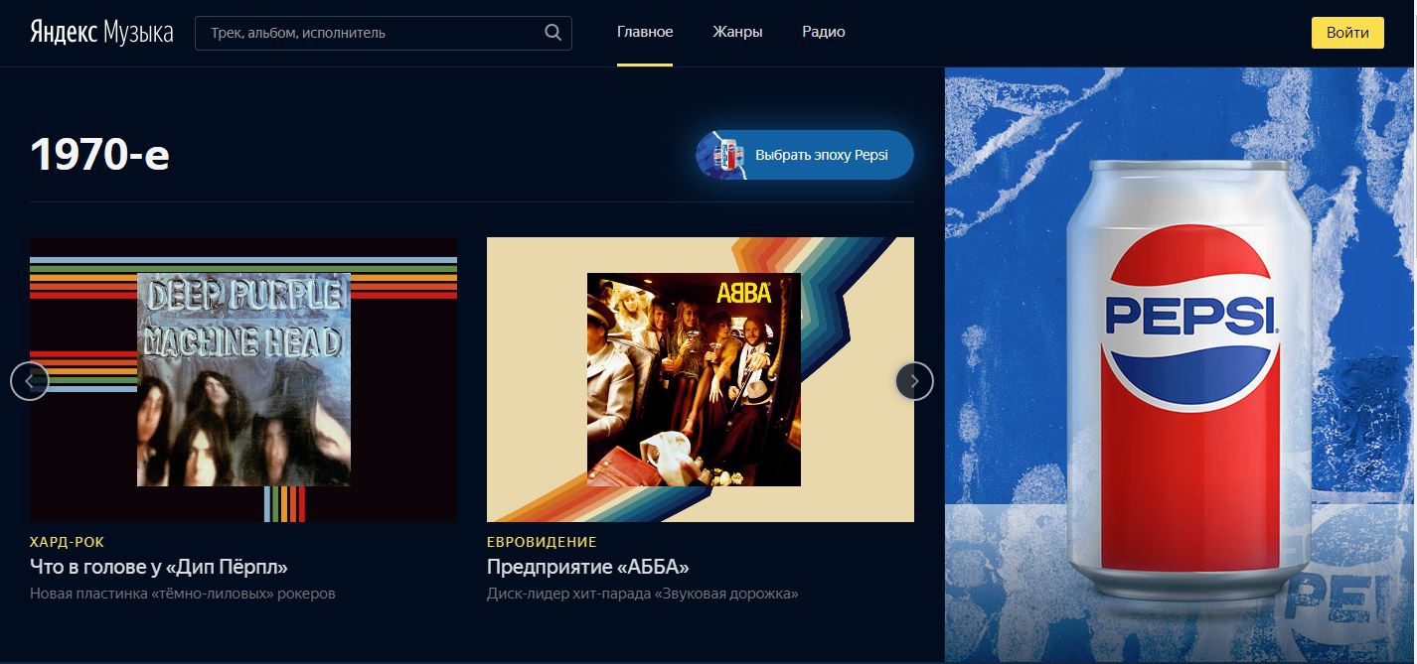Click the yellow Войти button
The image size is (1417, 664).
tap(1347, 33)
